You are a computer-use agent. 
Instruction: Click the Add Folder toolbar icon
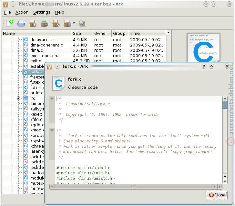pyautogui.click(x=44, y=23)
